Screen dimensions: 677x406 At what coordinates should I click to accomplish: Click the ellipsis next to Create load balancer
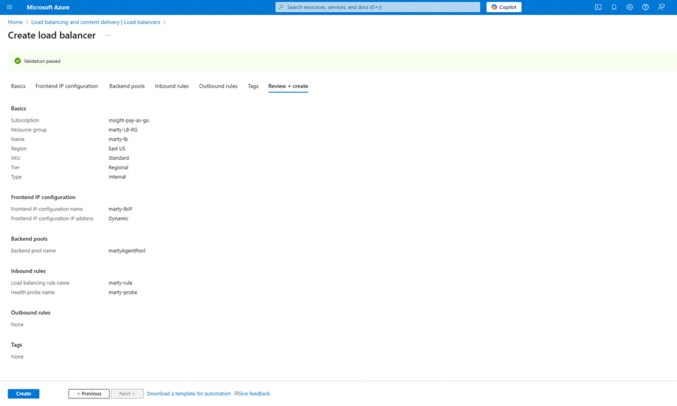[108, 35]
